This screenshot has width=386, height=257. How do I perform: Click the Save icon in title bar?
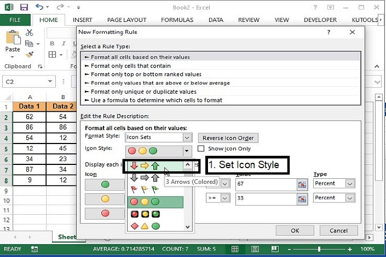[24, 7]
